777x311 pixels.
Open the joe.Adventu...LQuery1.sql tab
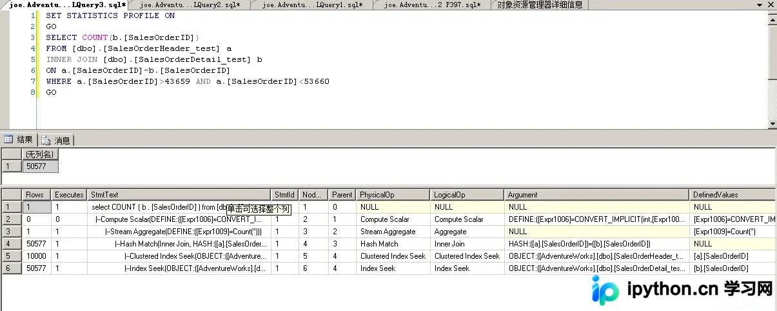tap(313, 5)
